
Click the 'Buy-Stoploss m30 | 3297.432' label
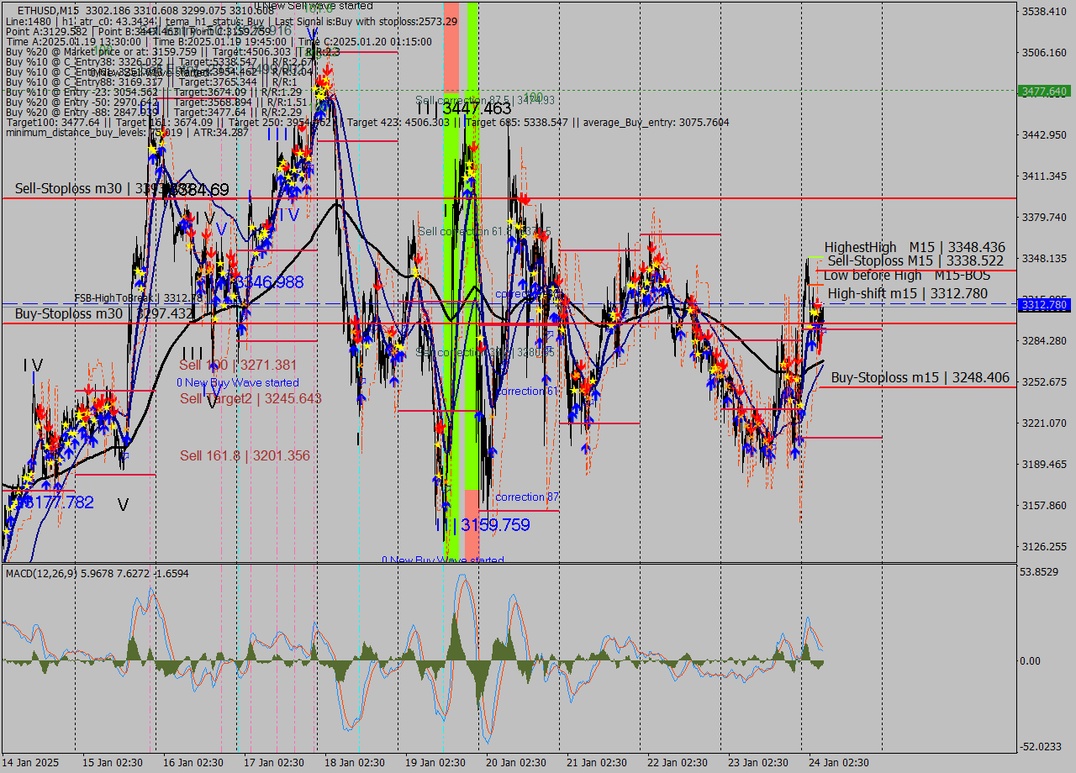[x=103, y=313]
